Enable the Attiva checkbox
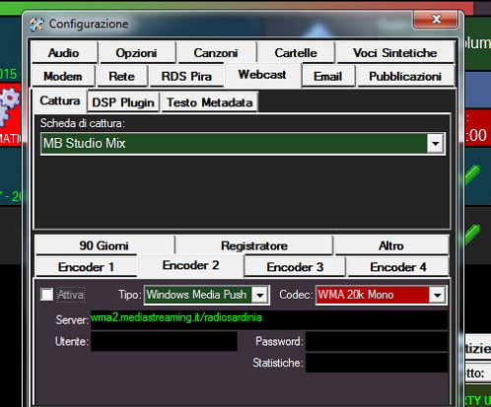The height and width of the screenshot is (407, 491). tap(46, 295)
